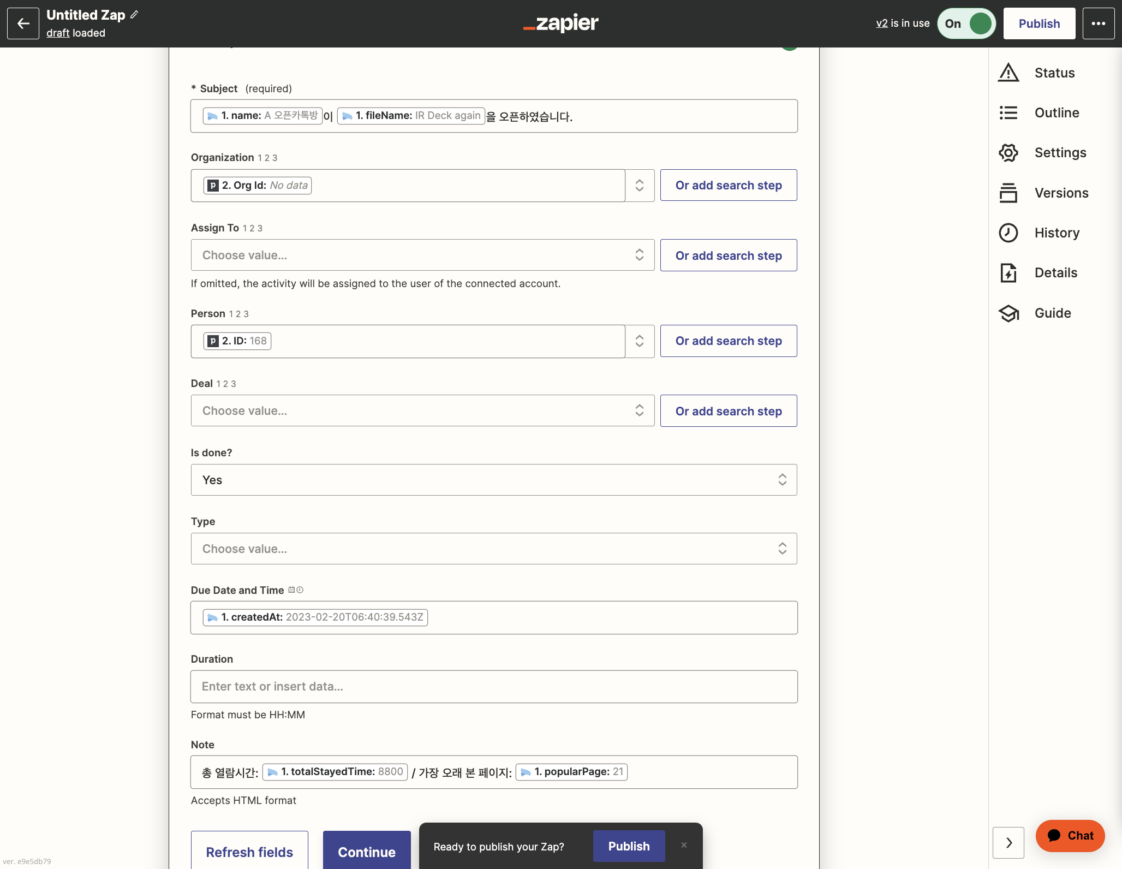Toggle the Zap On switch

(966, 23)
